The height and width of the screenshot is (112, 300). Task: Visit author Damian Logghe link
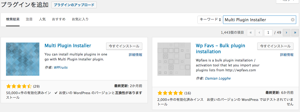click(218, 78)
